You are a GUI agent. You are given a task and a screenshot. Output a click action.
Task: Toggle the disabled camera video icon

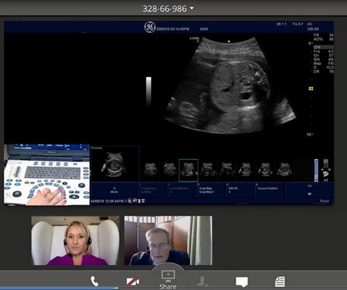point(133,281)
